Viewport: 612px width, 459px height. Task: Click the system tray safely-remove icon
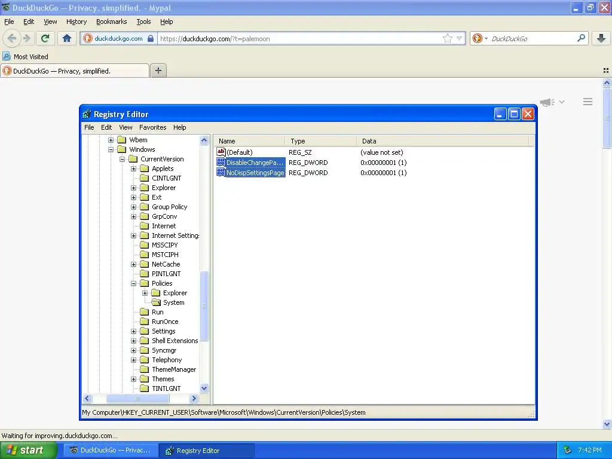568,451
